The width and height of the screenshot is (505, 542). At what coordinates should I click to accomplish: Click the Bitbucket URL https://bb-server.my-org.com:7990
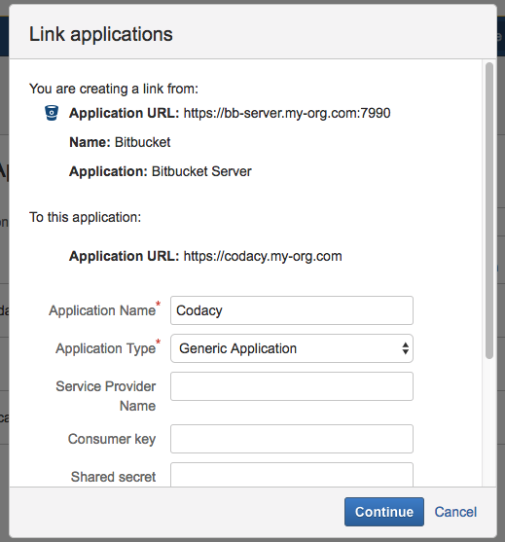pyautogui.click(x=287, y=114)
